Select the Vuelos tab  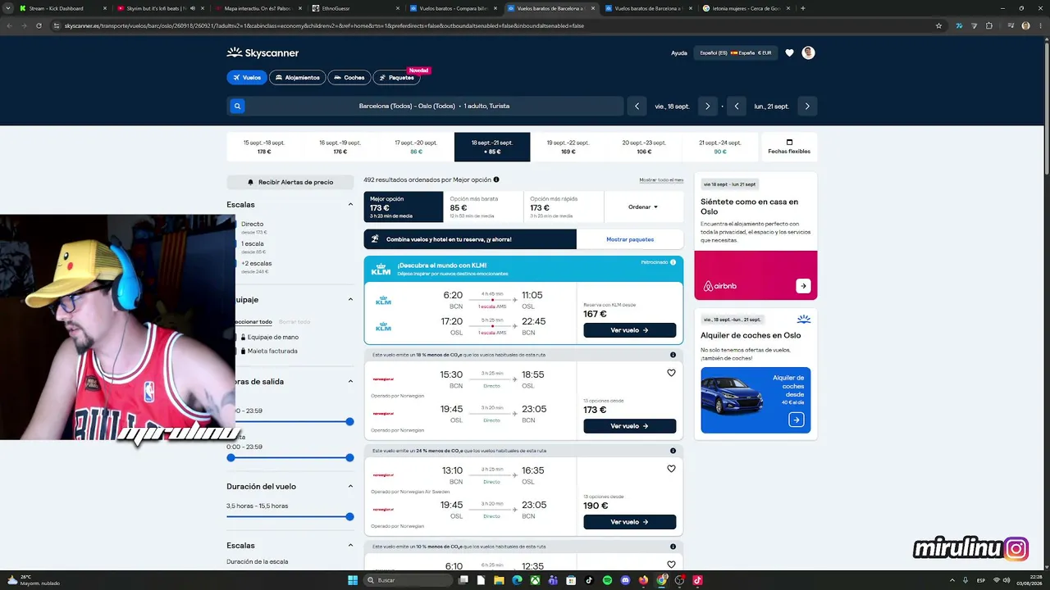tap(247, 78)
